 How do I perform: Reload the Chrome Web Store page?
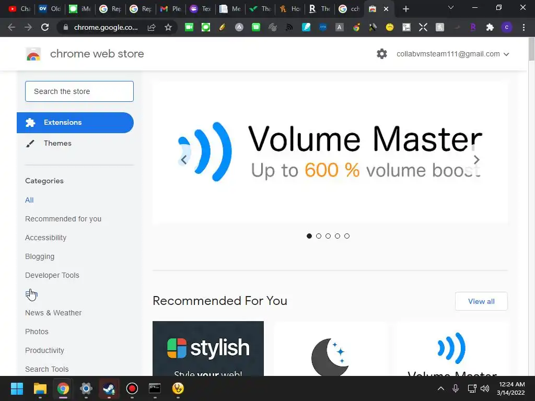45,27
